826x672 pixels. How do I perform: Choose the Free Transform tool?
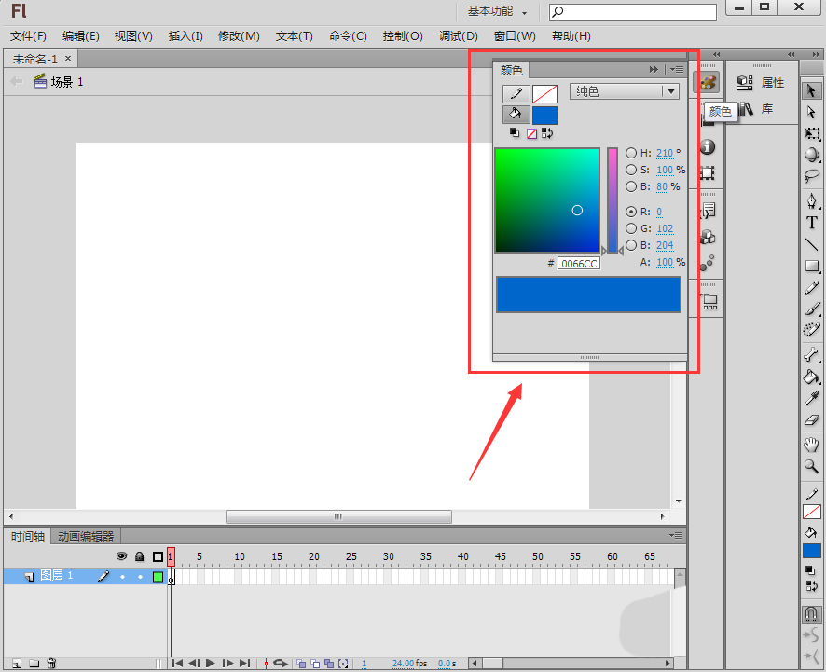point(812,133)
